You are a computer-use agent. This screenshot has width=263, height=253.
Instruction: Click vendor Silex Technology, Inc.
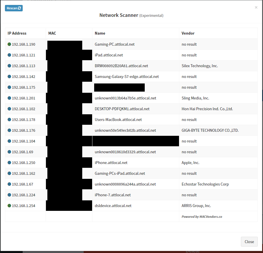pyautogui.click(x=200, y=66)
